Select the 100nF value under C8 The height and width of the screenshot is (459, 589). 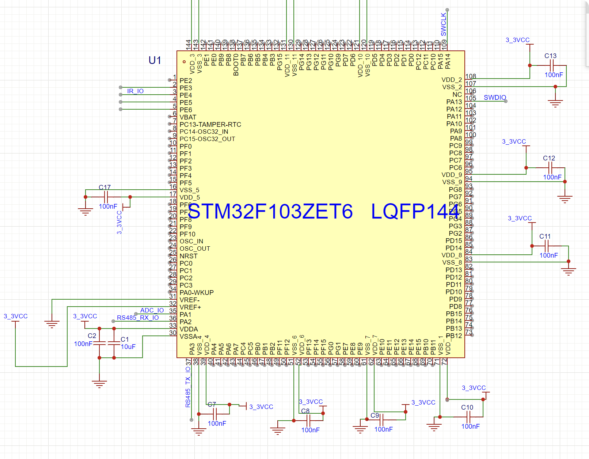(x=311, y=430)
